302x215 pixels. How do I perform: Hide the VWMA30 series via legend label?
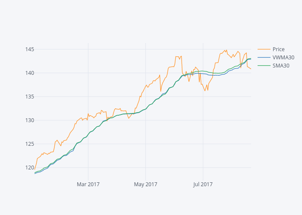pyautogui.click(x=283, y=57)
